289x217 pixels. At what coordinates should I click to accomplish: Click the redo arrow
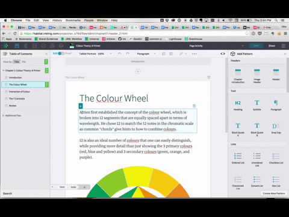128,54
